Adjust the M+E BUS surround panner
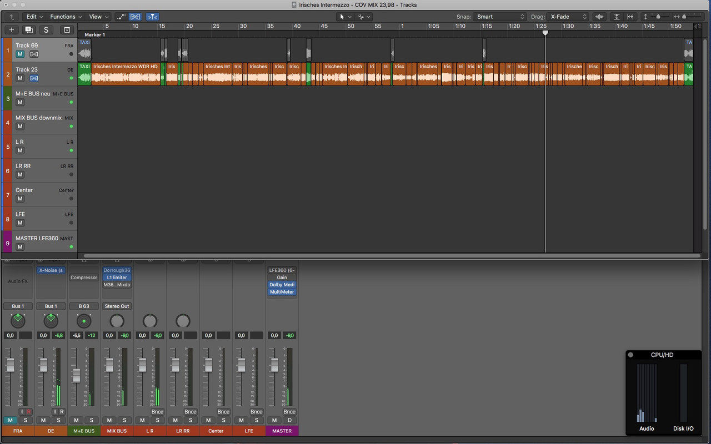711x444 pixels. point(84,321)
